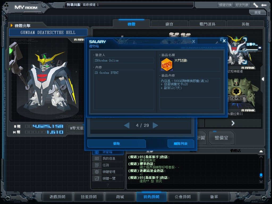Click the 機體出擊 header label
This screenshot has height=204, width=272.
point(22,26)
